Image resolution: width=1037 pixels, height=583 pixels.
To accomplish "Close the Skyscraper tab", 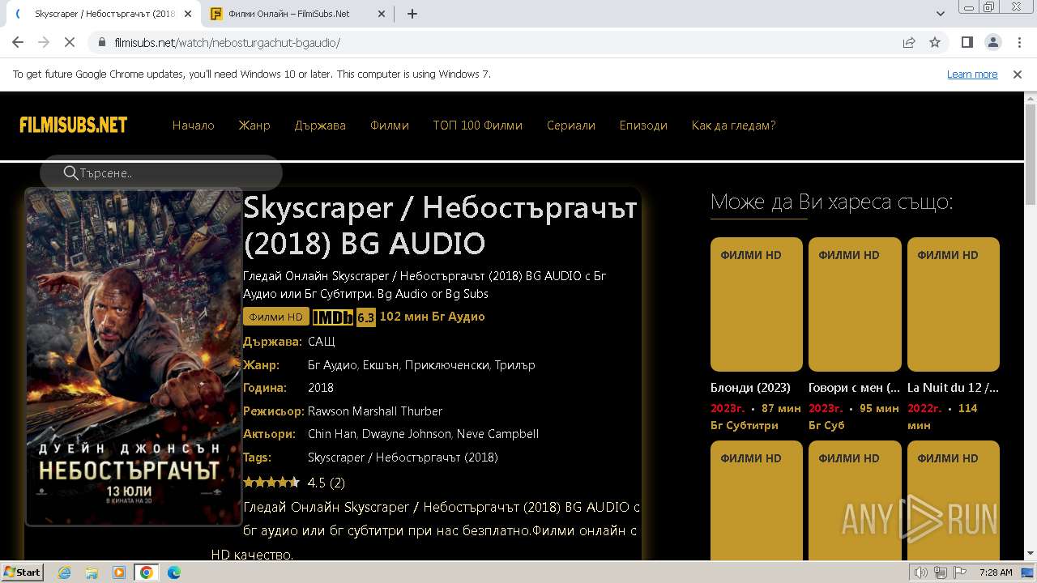I will pyautogui.click(x=189, y=14).
